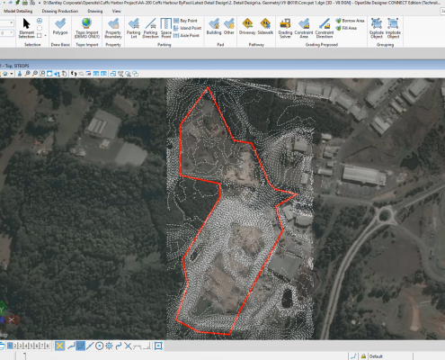
Task: Select the block selection mode icon
Action: [40, 35]
